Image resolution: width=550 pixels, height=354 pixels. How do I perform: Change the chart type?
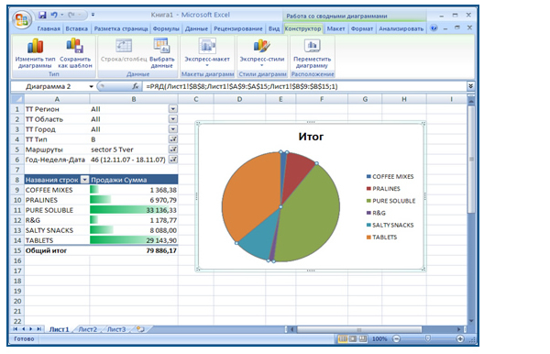coord(35,53)
